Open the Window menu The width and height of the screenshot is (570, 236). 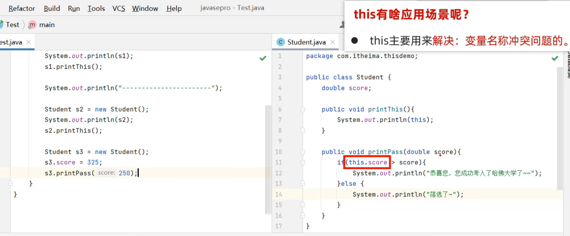coord(145,8)
